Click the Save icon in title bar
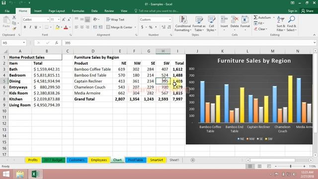318x179 pixels. pyautogui.click(x=3, y=3)
